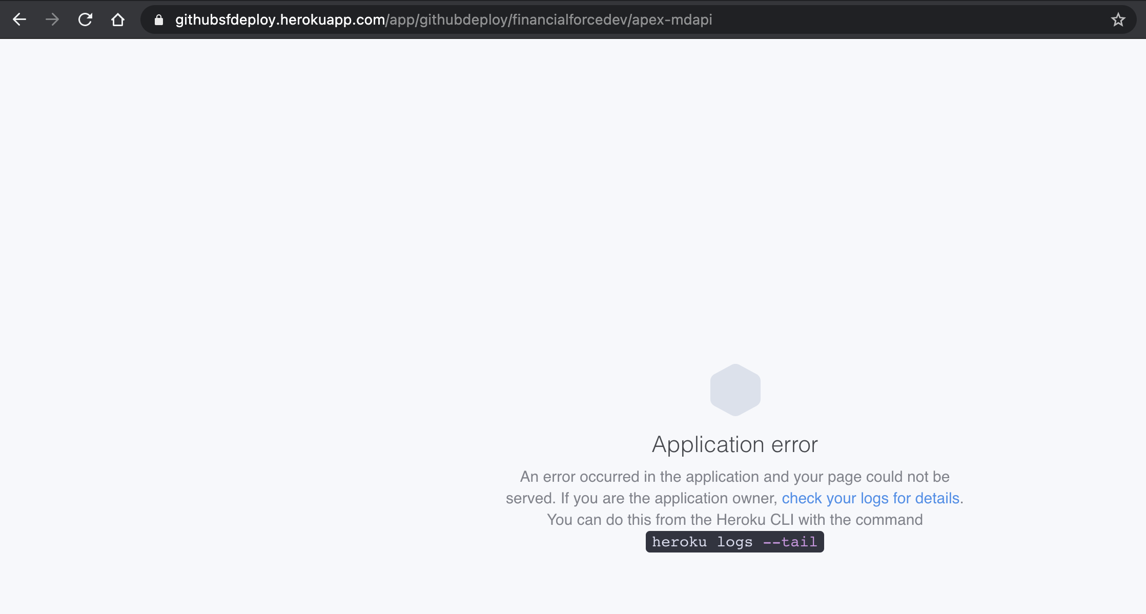Click the 'Application error' heading
The height and width of the screenshot is (614, 1146).
pos(734,444)
